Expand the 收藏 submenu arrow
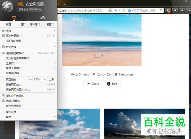Viewport: 191px width, 139px height. (x=55, y=31)
